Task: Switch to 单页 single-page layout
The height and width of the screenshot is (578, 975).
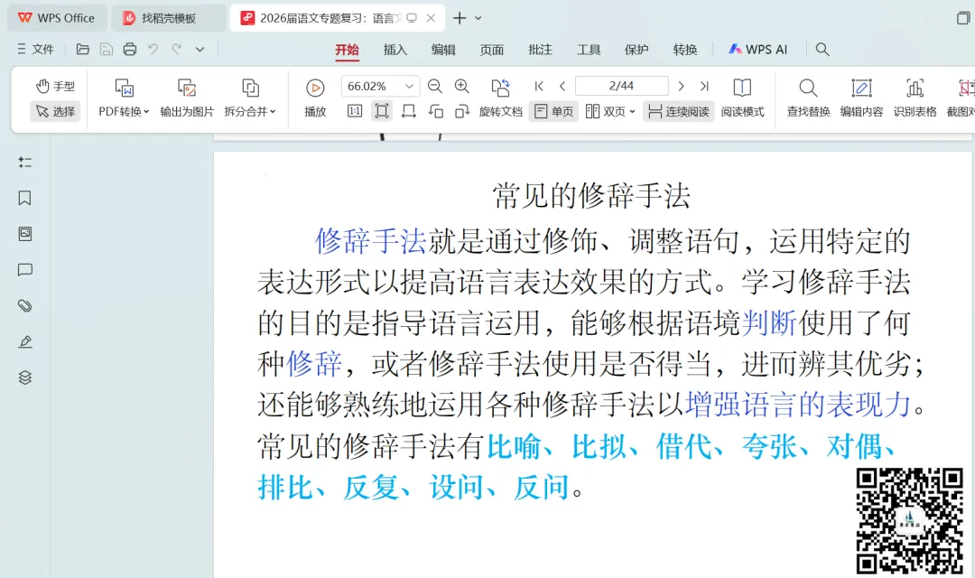Action: [554, 111]
